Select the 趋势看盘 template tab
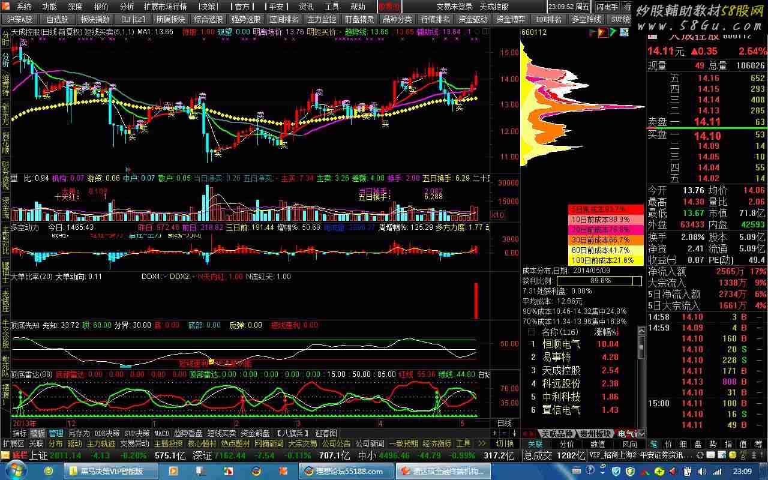This screenshot has width=768, height=480. tap(188, 433)
